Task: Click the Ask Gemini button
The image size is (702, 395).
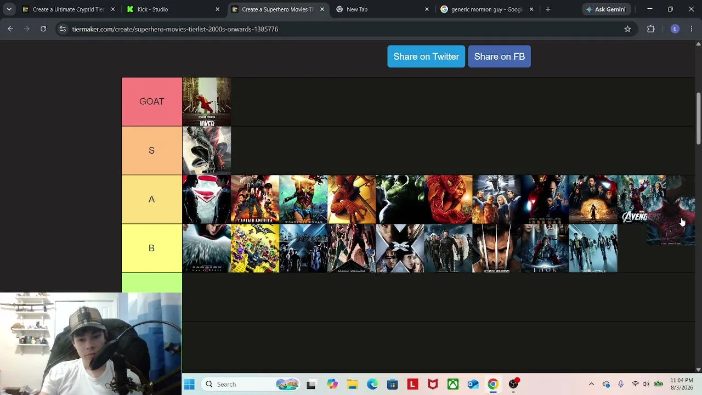Action: [x=605, y=9]
